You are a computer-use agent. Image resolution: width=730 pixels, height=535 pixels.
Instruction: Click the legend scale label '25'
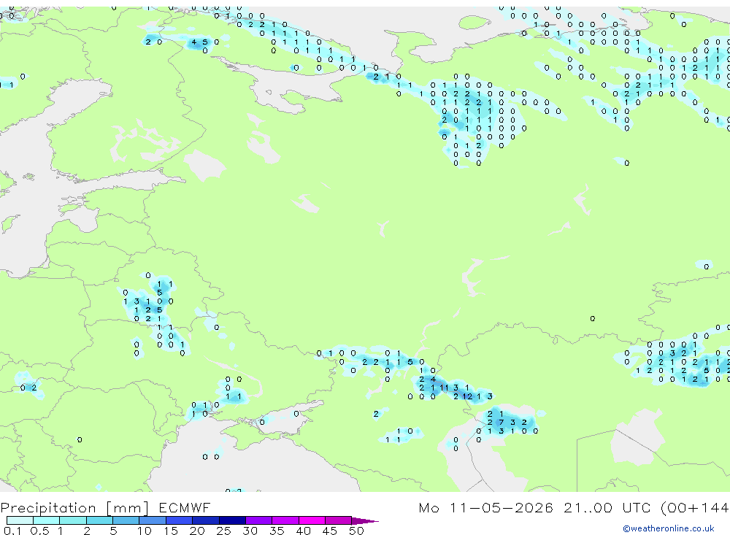point(223,531)
